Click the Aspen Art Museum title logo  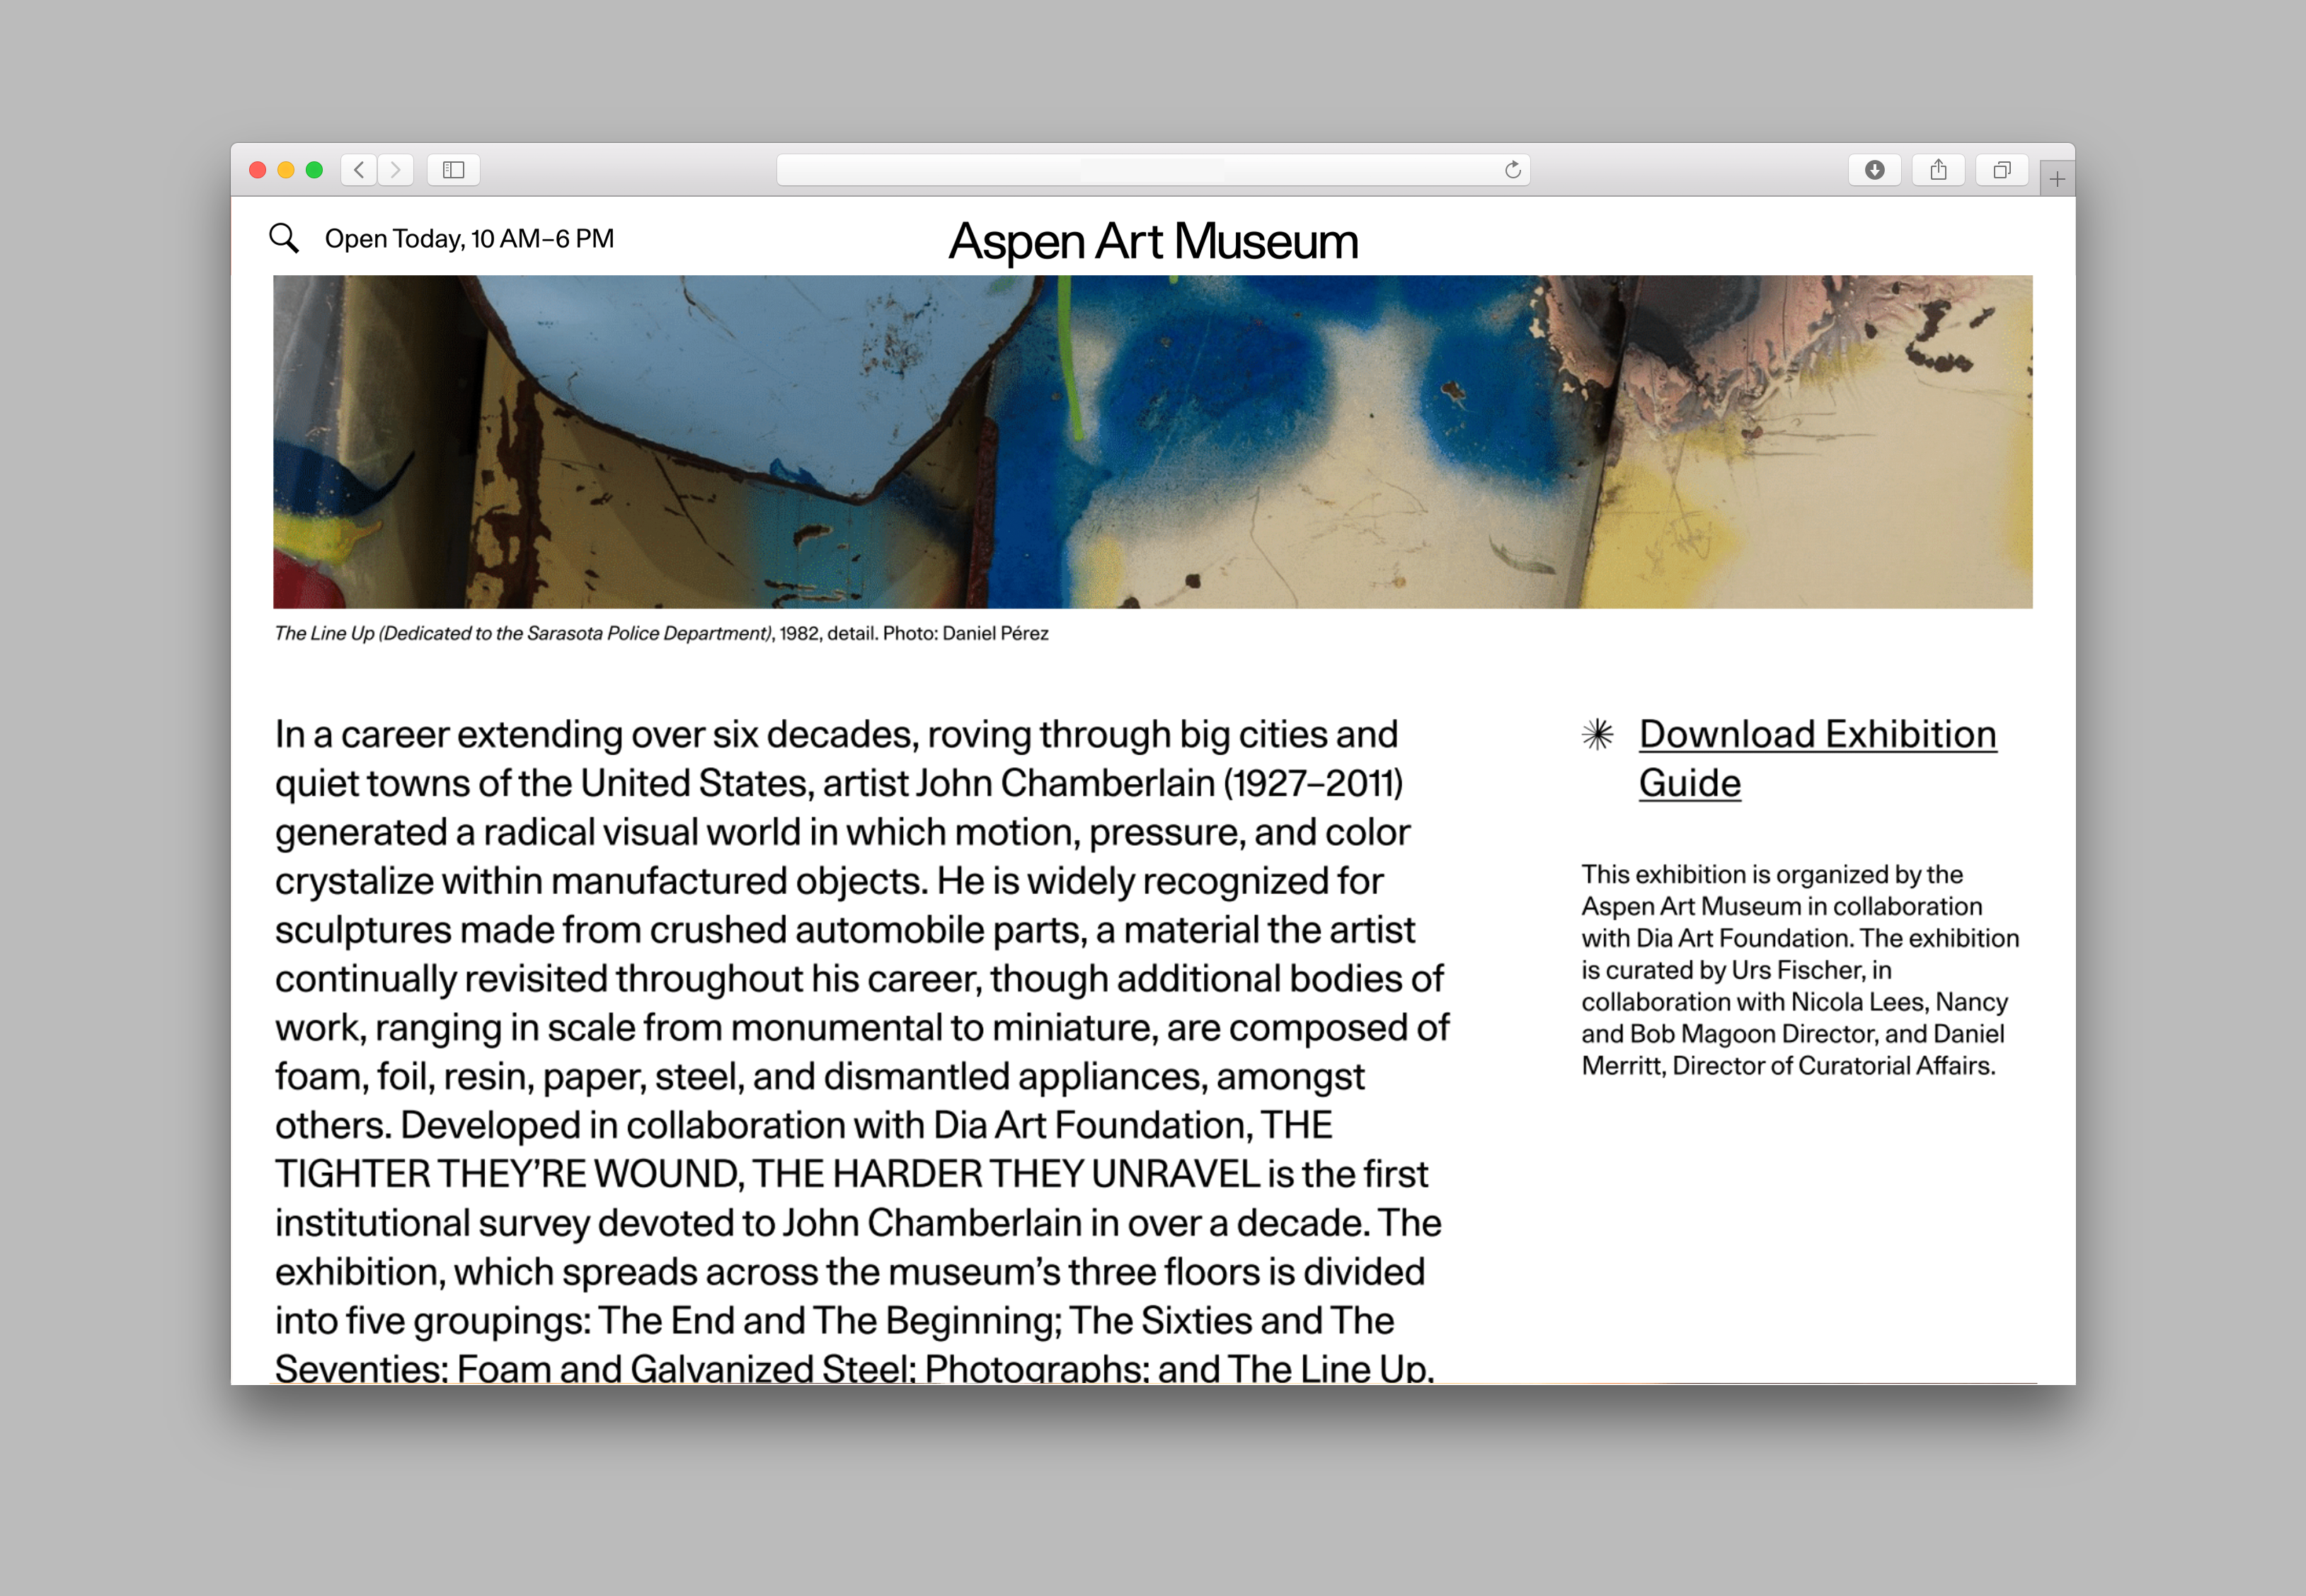point(1153,241)
